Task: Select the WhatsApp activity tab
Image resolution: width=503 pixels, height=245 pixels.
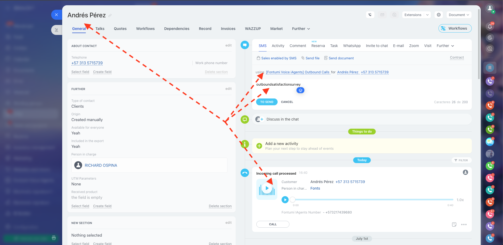Action: click(352, 46)
